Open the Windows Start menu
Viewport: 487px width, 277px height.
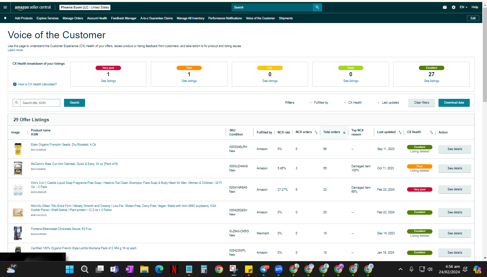69,270
